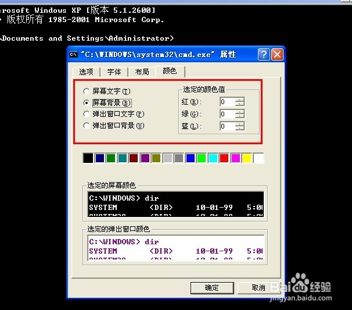The width and height of the screenshot is (352, 310).
Task: Decrease the red value with down arrow
Action: point(240,104)
